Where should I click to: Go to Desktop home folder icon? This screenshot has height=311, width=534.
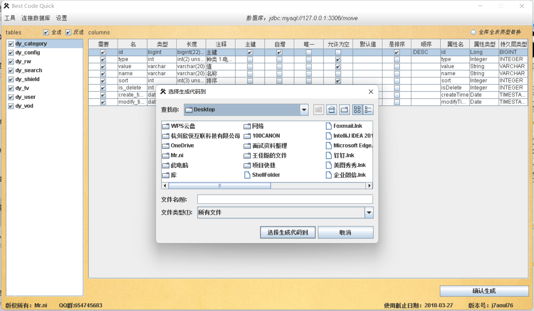(332, 110)
